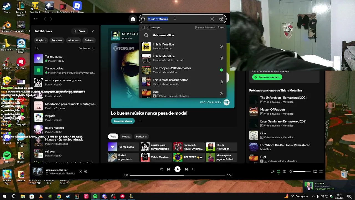Filter library by Artistas

pyautogui.click(x=89, y=40)
